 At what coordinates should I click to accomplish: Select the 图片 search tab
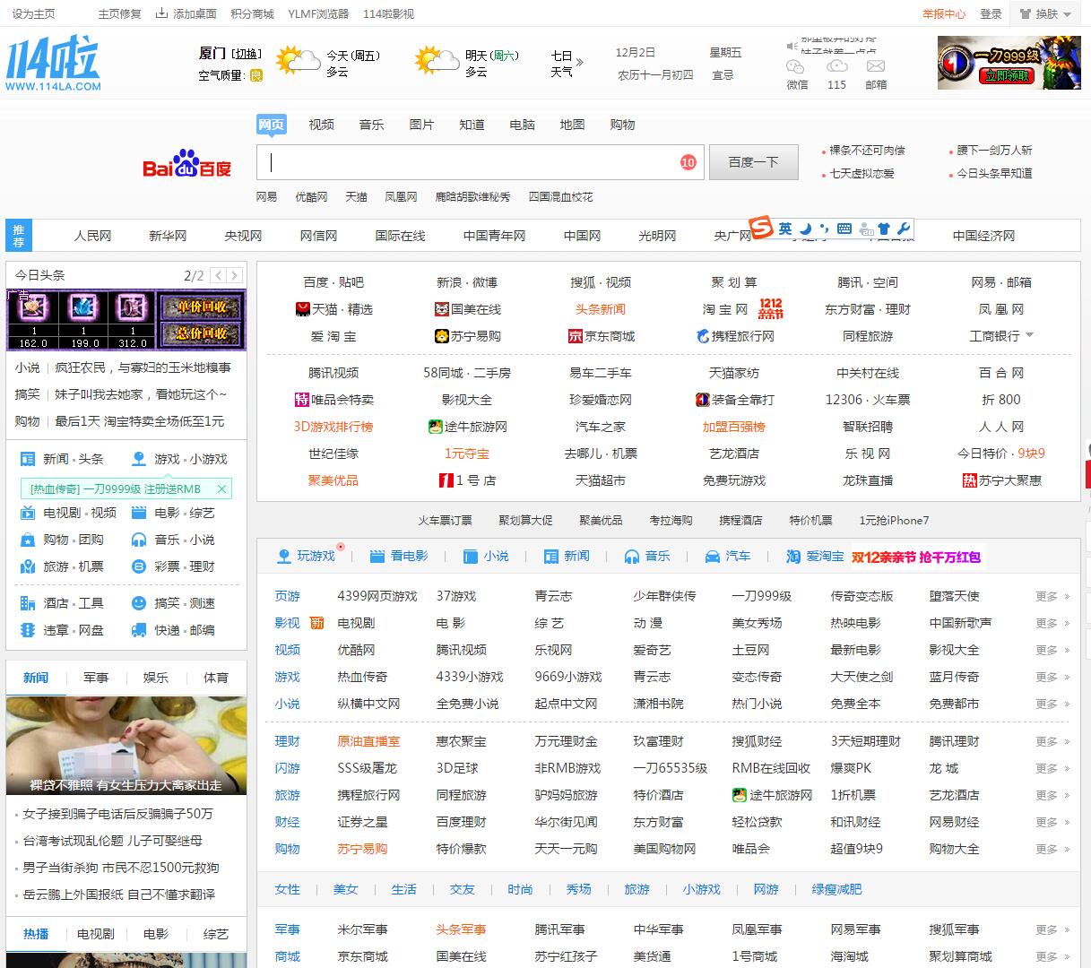tap(421, 125)
